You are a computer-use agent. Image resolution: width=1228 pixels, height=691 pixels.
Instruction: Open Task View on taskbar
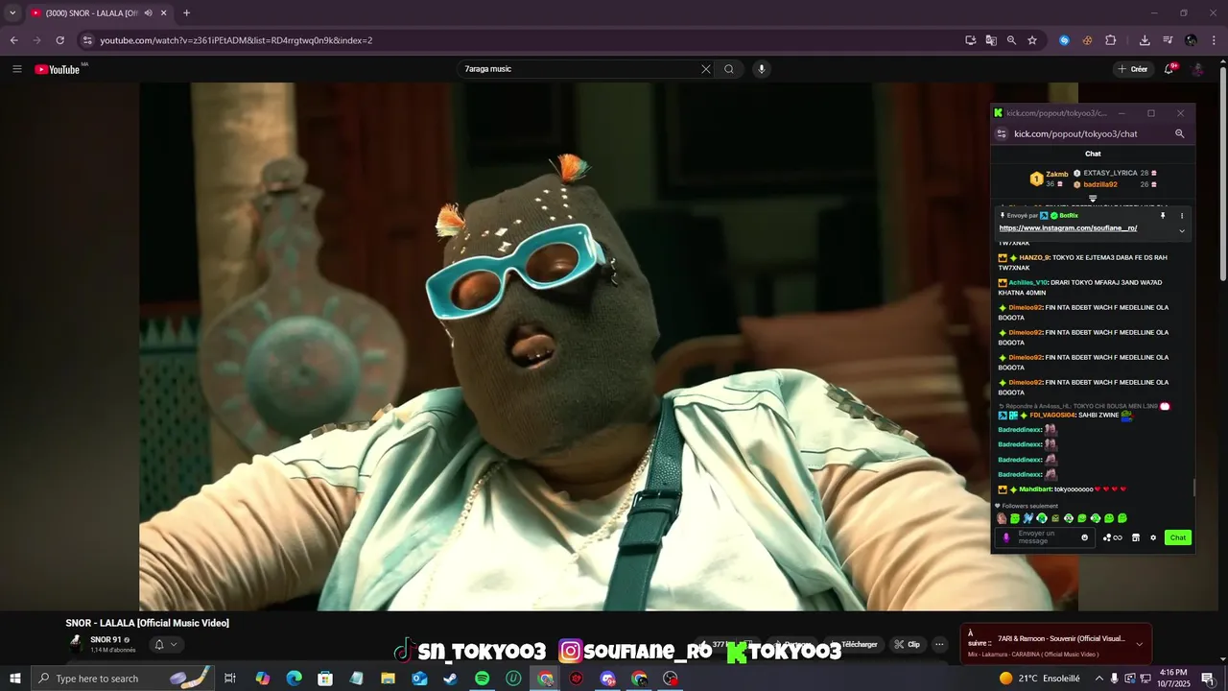click(230, 679)
